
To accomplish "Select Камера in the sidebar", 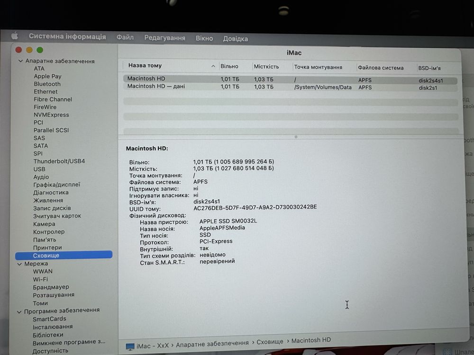I will coord(44,224).
